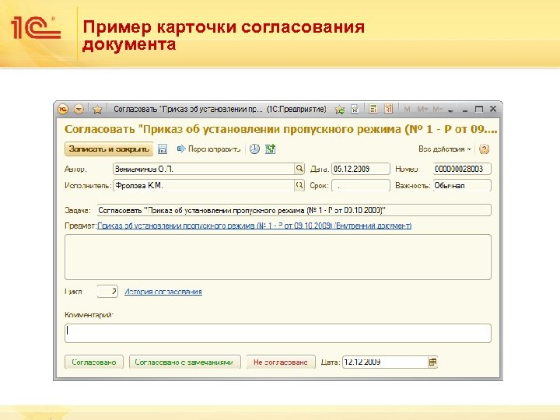560x420 pixels.
Task: Click the 1C application logo icon in title bar
Action: pos(63,110)
